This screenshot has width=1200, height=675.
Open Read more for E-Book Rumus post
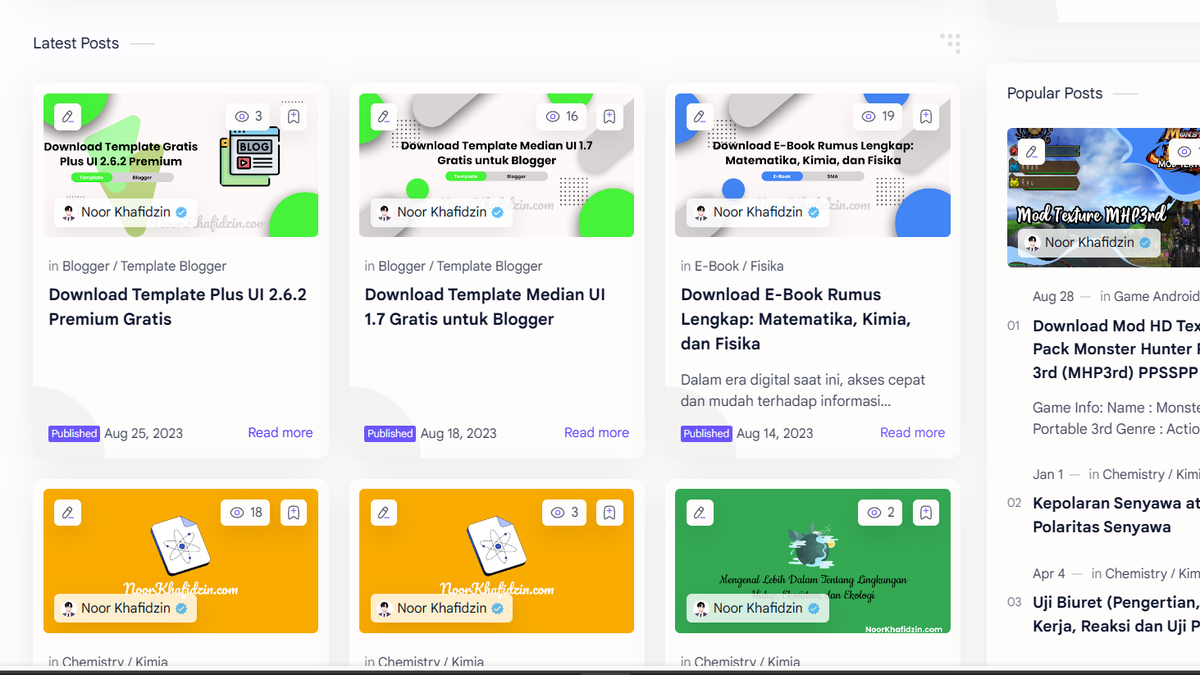[912, 432]
